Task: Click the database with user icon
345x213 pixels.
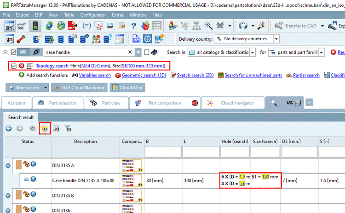Action: coord(49,39)
